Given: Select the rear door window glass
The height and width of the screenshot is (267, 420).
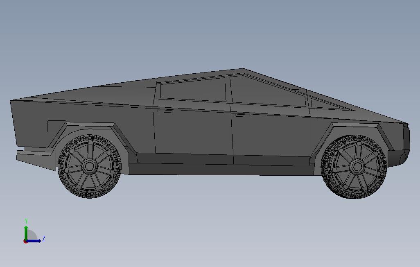Looking at the screenshot, I should (x=193, y=90).
